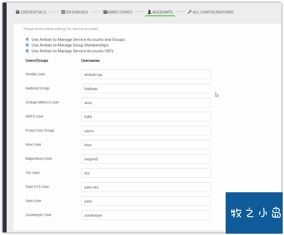The width and height of the screenshot is (284, 235).
Task: Click into the HDFS User field
Action: click(x=146, y=117)
